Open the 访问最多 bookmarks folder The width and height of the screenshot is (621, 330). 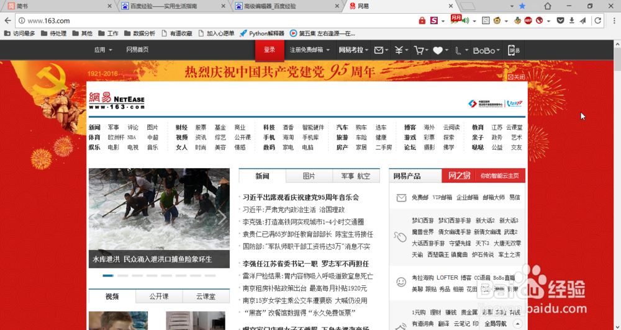[19, 33]
